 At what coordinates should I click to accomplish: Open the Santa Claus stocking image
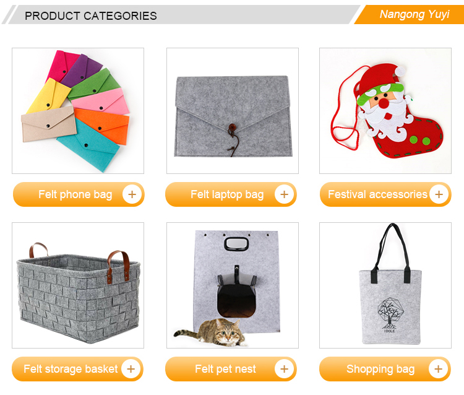385,111
